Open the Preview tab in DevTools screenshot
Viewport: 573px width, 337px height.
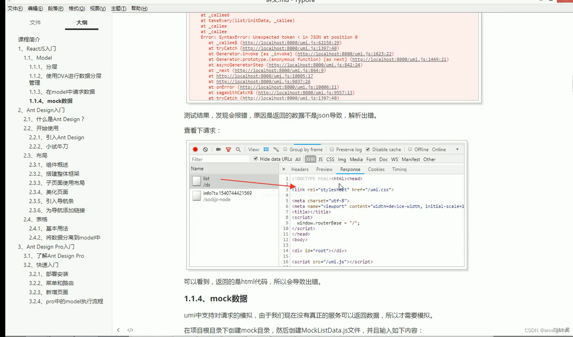click(324, 169)
